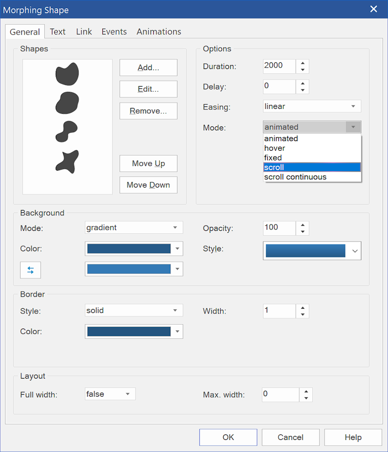Image resolution: width=388 pixels, height=452 pixels.
Task: Click the Duration input field
Action: tap(279, 66)
